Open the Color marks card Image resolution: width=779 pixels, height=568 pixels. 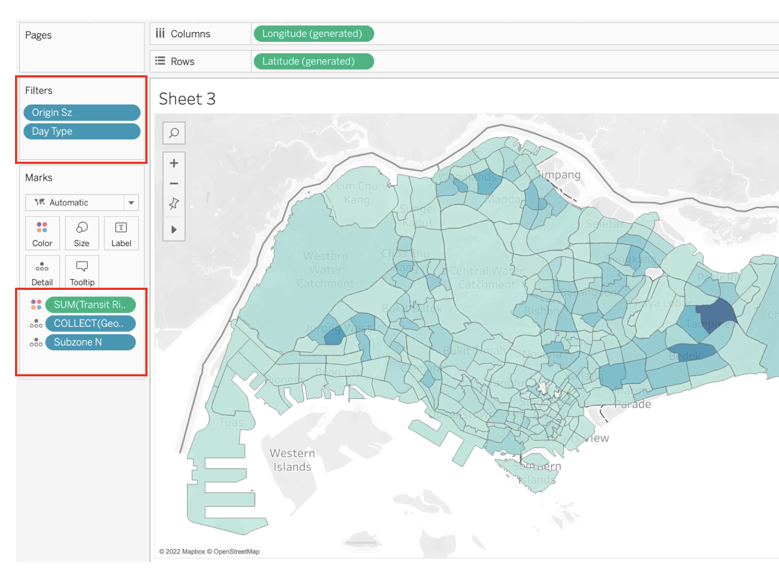pos(42,233)
